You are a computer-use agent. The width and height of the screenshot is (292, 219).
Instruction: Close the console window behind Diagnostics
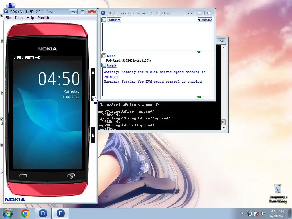pyautogui.click(x=221, y=41)
